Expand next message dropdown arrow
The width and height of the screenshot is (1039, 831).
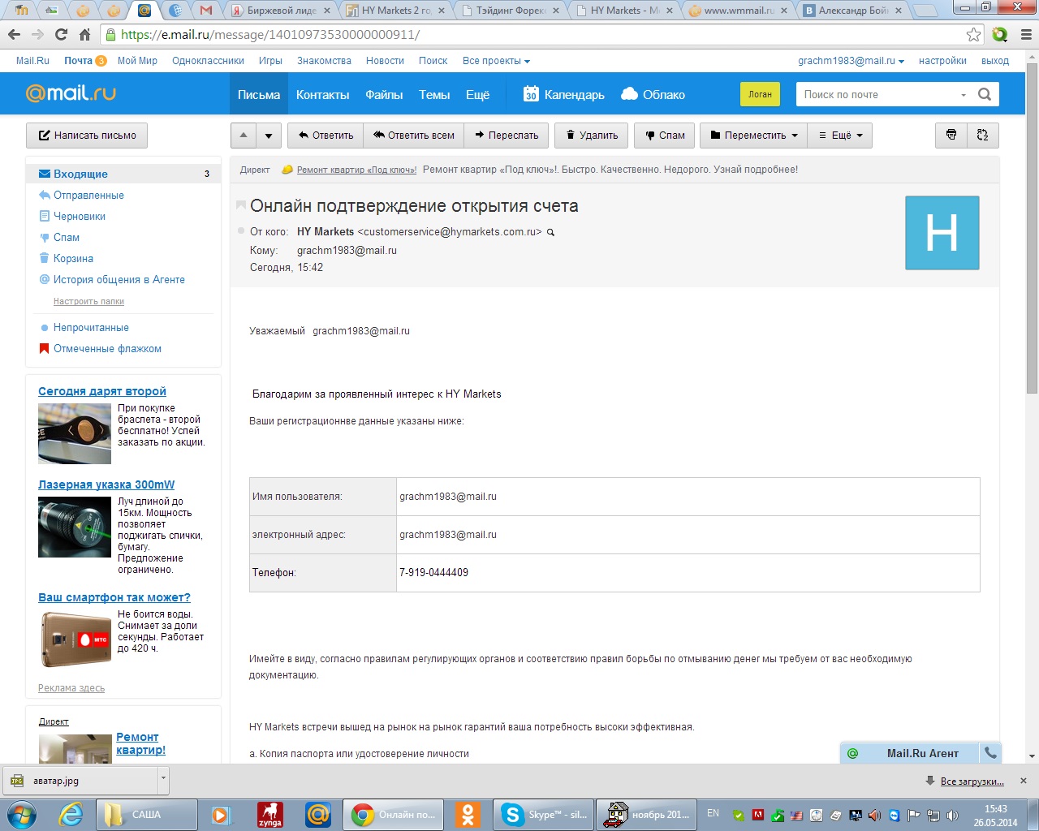[x=269, y=136]
